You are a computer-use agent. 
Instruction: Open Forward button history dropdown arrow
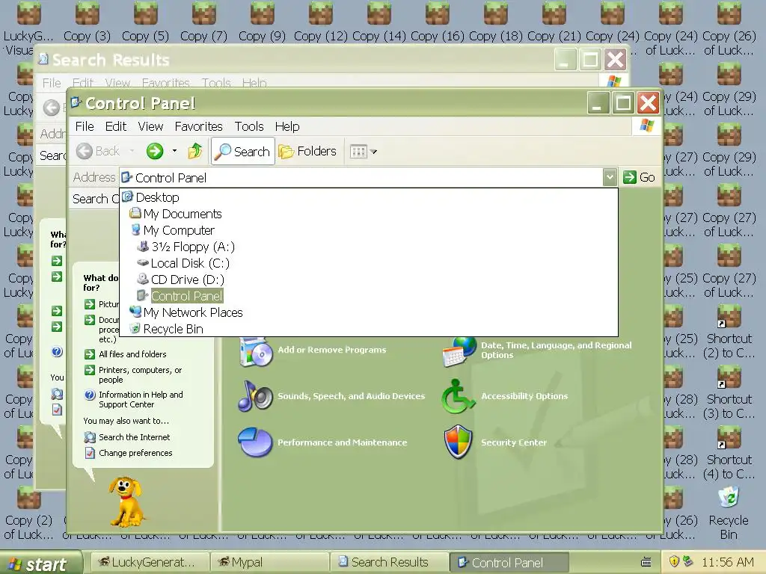pyautogui.click(x=174, y=151)
